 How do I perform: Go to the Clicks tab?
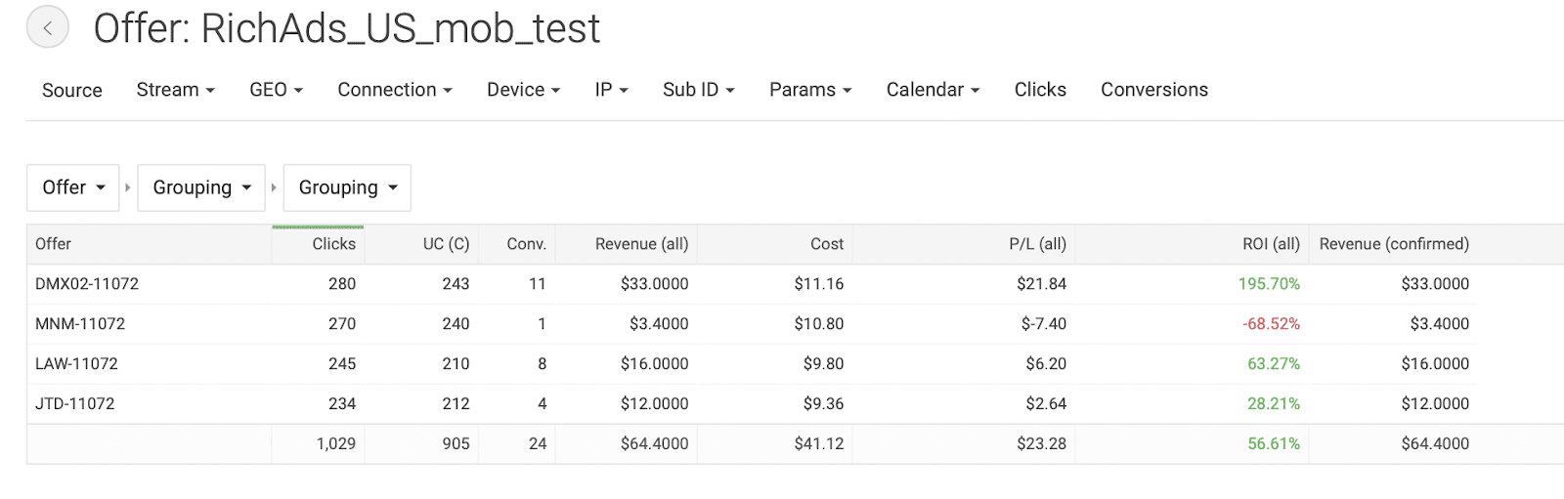[x=1040, y=90]
